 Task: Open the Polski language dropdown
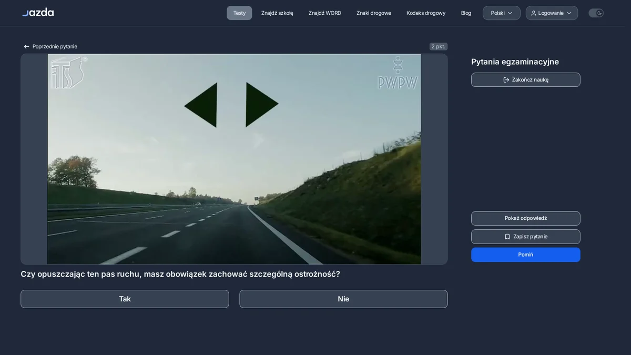(502, 13)
